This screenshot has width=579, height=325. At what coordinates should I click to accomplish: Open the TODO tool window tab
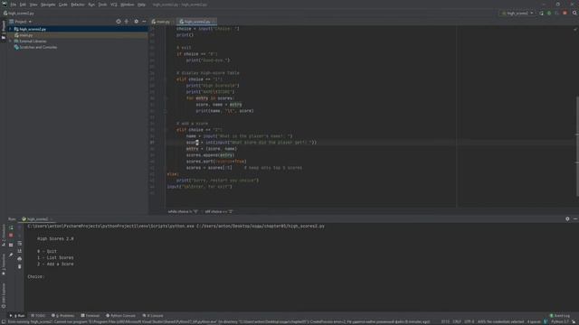38,316
